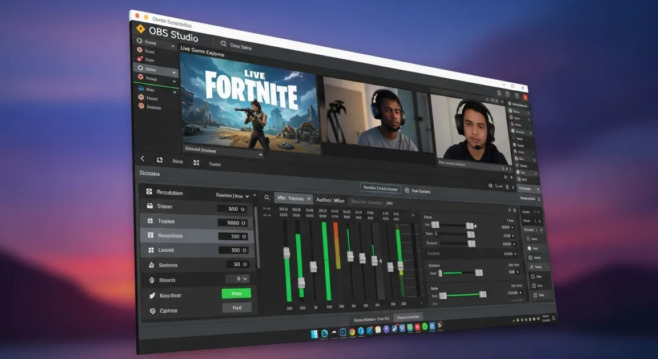Expand the chevron on the highlighted sidebar row
658x359 pixels.
173,72
